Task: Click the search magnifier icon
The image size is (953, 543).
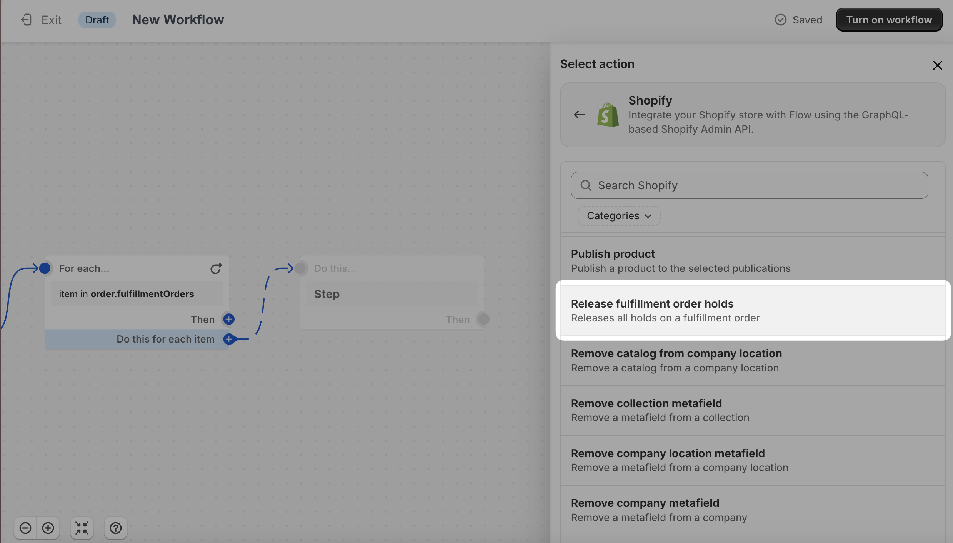Action: [586, 185]
